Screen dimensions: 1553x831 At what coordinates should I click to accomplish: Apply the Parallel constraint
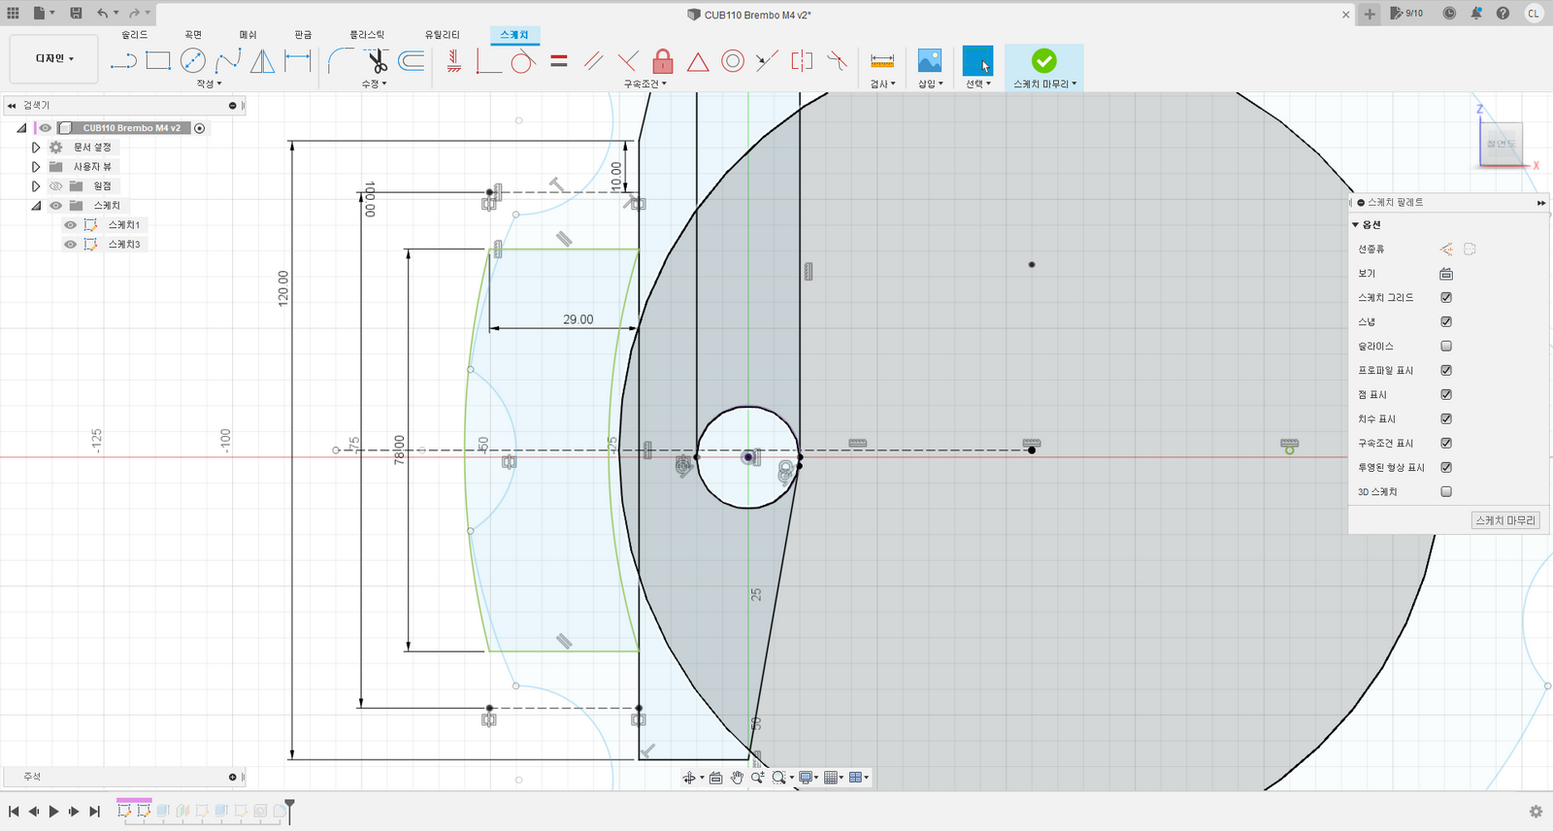click(593, 61)
